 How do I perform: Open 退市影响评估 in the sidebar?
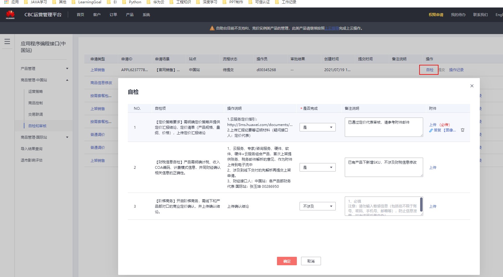pos(32,160)
